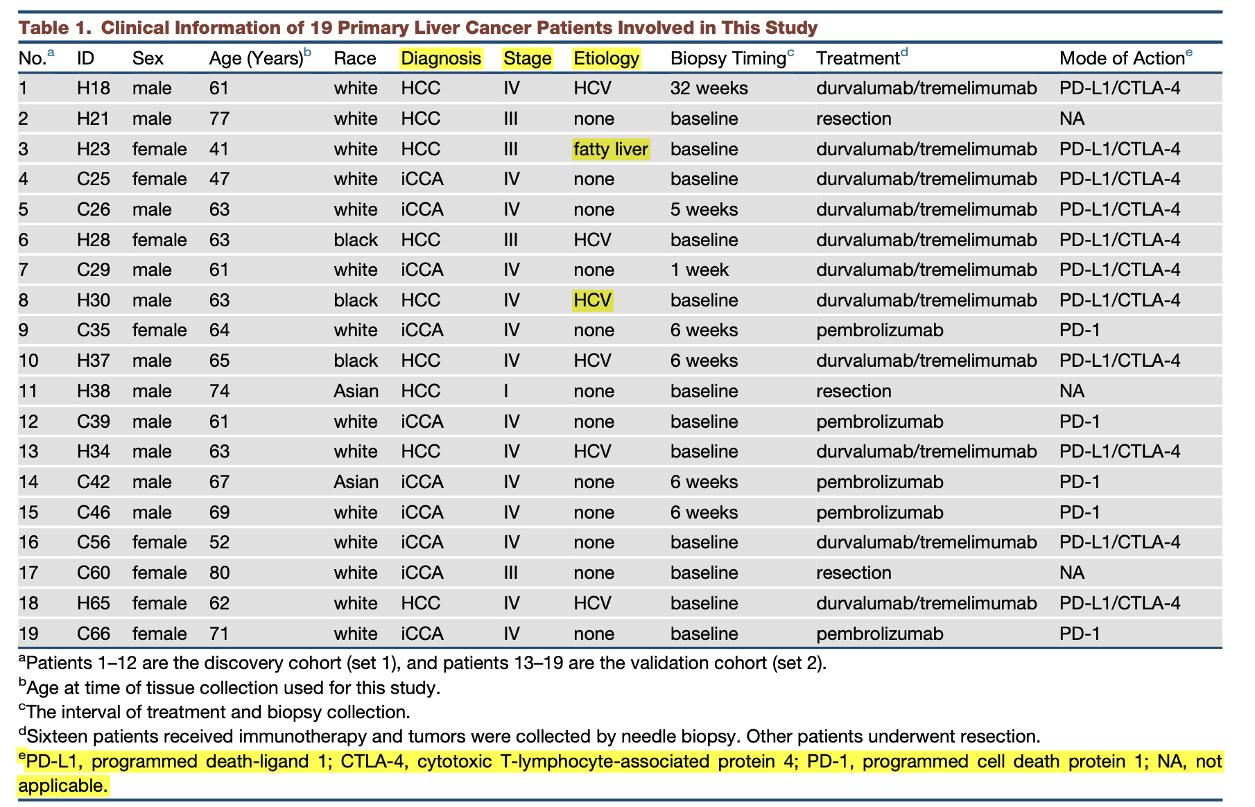
Task: Click 'pembrolizumab' treatment in row C66
Action: (x=880, y=634)
